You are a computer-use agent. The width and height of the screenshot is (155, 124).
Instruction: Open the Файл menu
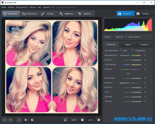pos(4,7)
